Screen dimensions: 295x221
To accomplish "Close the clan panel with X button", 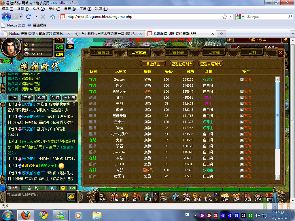I will click(280, 53).
